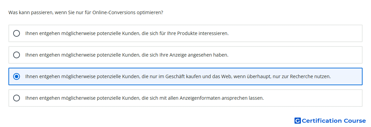Click the selected radio for 'im Geschäft kaufen'
Screen dimensions: 371x127
point(17,76)
